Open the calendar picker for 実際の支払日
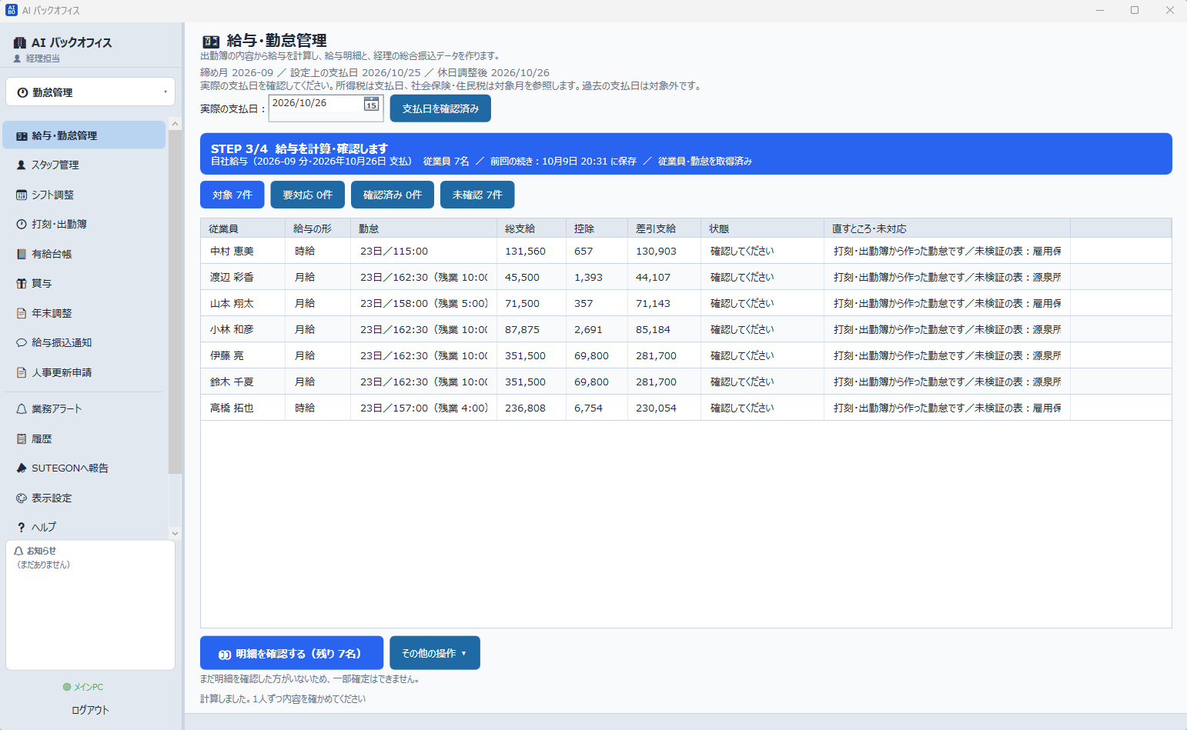Viewport: 1187px width, 730px height. (371, 104)
